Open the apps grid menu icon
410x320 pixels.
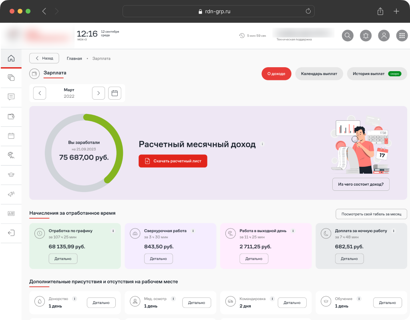tap(402, 36)
